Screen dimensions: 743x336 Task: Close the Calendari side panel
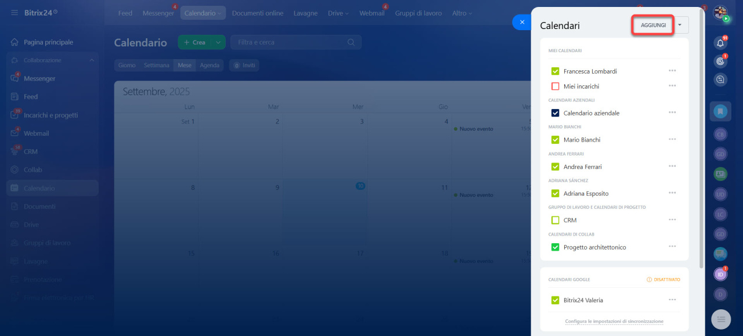(x=522, y=22)
